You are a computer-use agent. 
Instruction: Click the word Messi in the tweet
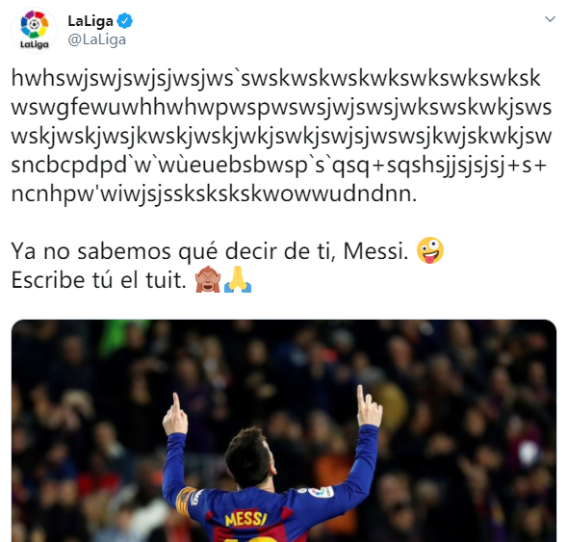tap(373, 251)
